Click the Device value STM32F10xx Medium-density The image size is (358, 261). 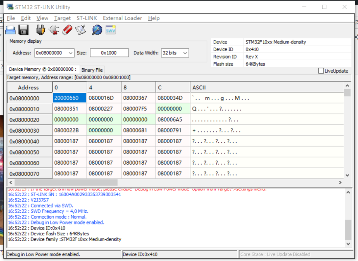click(275, 42)
